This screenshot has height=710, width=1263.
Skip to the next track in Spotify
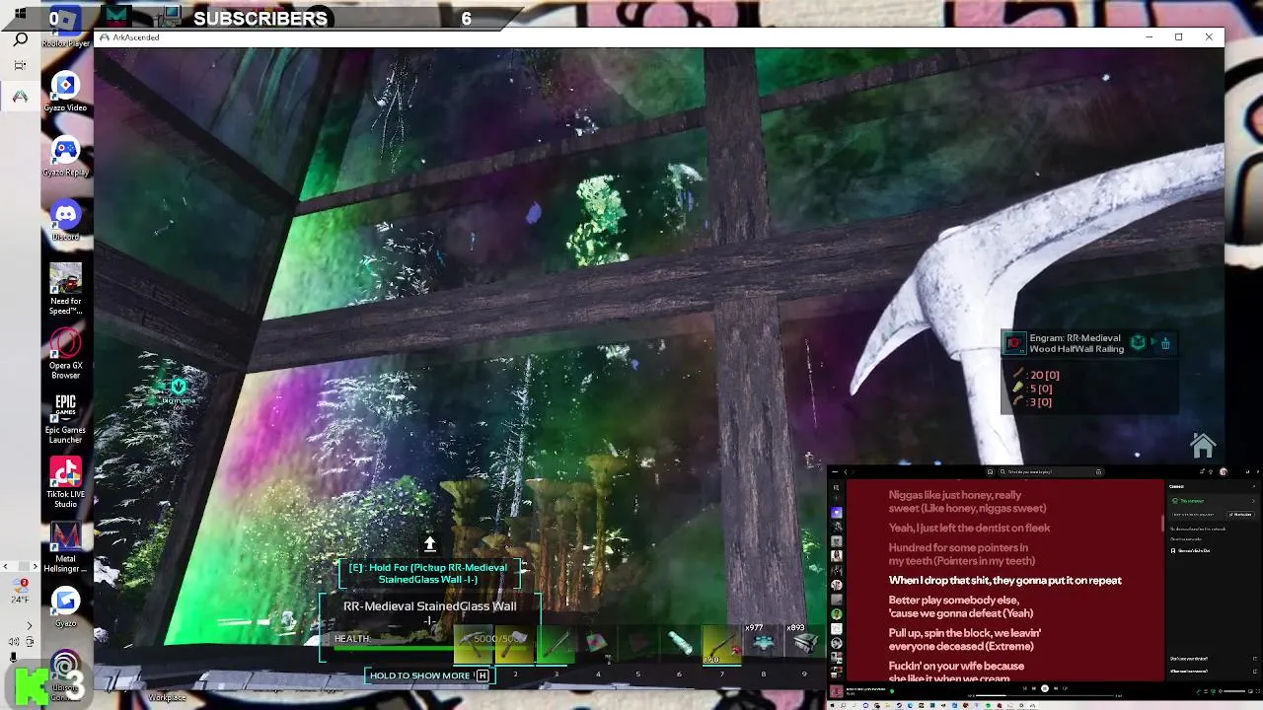click(1056, 688)
